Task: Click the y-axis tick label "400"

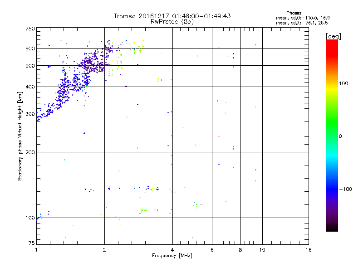Action: pos(30,87)
